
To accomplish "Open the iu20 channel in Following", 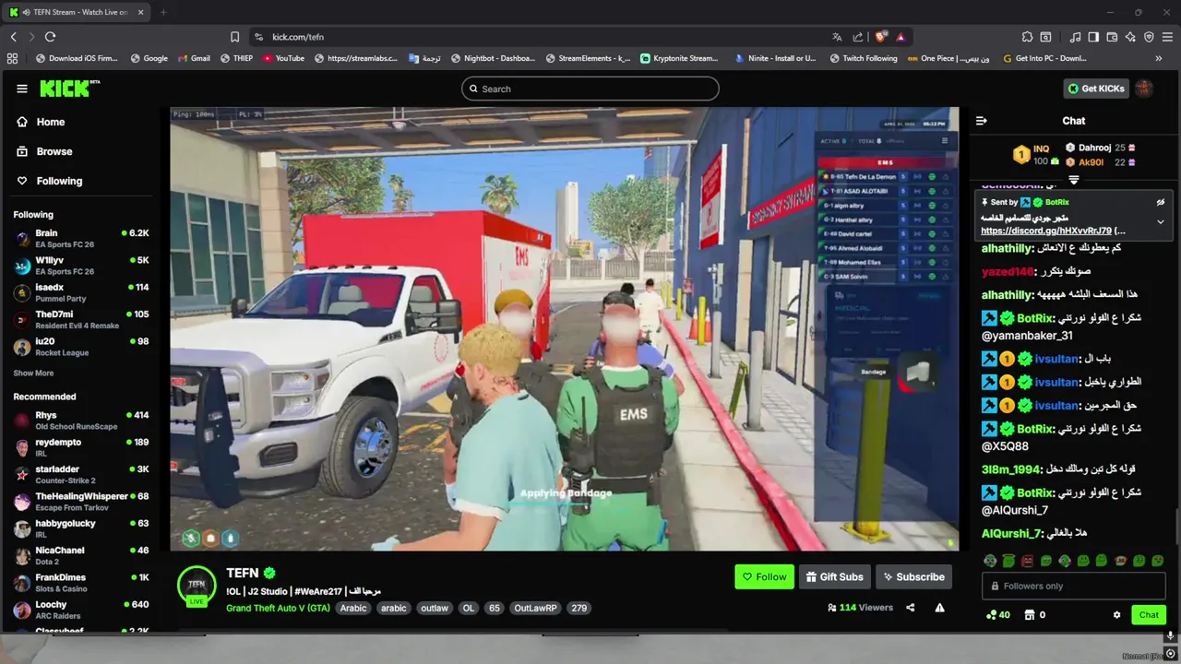I will coord(81,347).
